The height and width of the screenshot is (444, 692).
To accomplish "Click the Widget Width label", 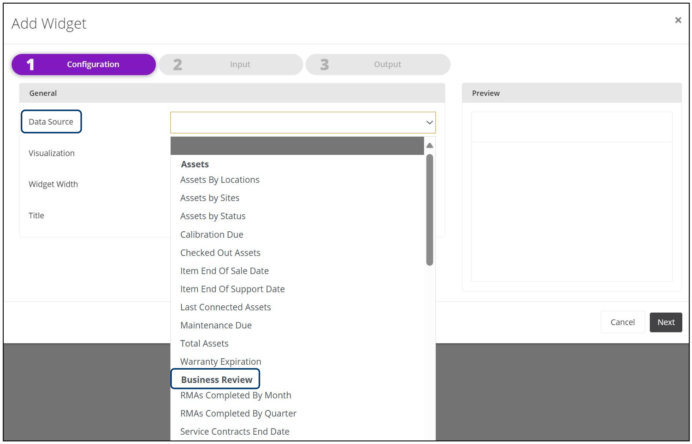I will tap(53, 184).
